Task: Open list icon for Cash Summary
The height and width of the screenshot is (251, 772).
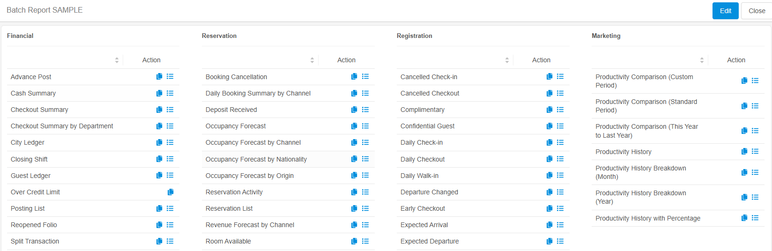Action: (x=170, y=93)
